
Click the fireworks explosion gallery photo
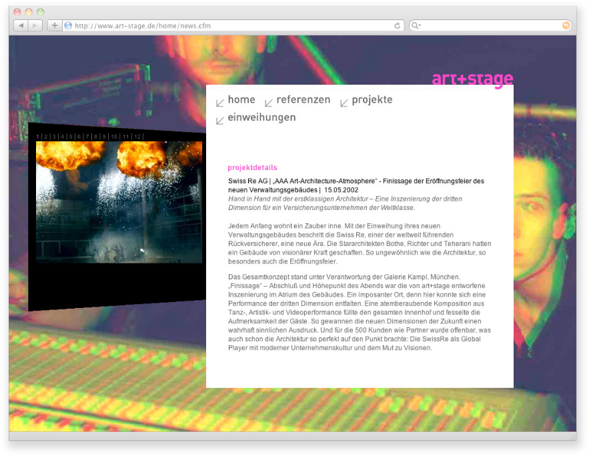(119, 201)
